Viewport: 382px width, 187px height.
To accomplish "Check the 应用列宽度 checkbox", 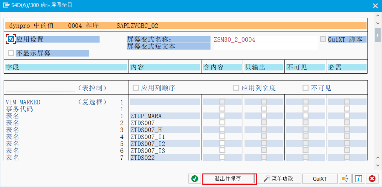I will 236,87.
